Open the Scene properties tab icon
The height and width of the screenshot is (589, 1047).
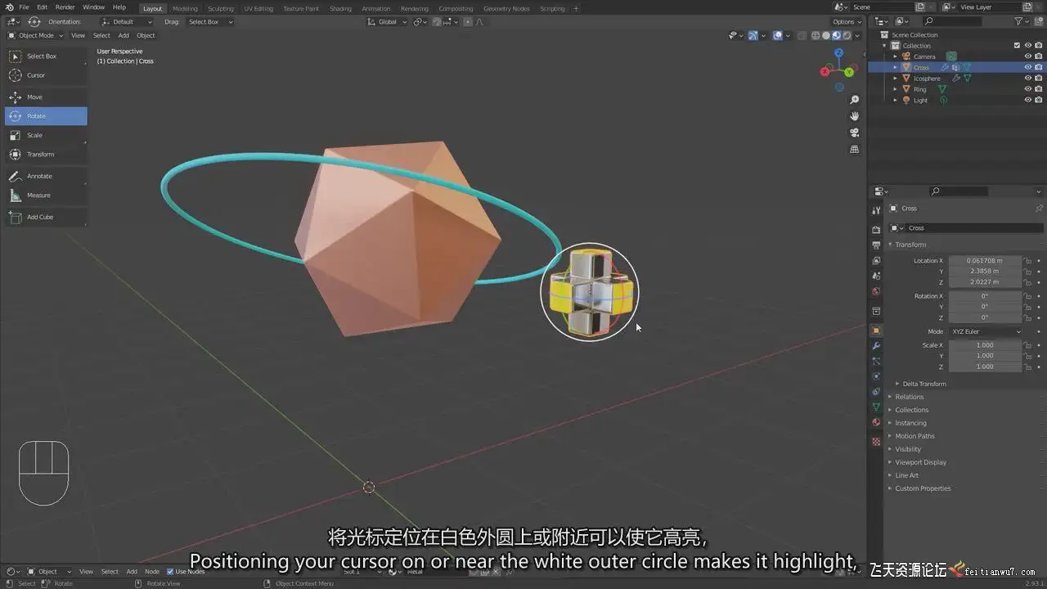point(876,276)
